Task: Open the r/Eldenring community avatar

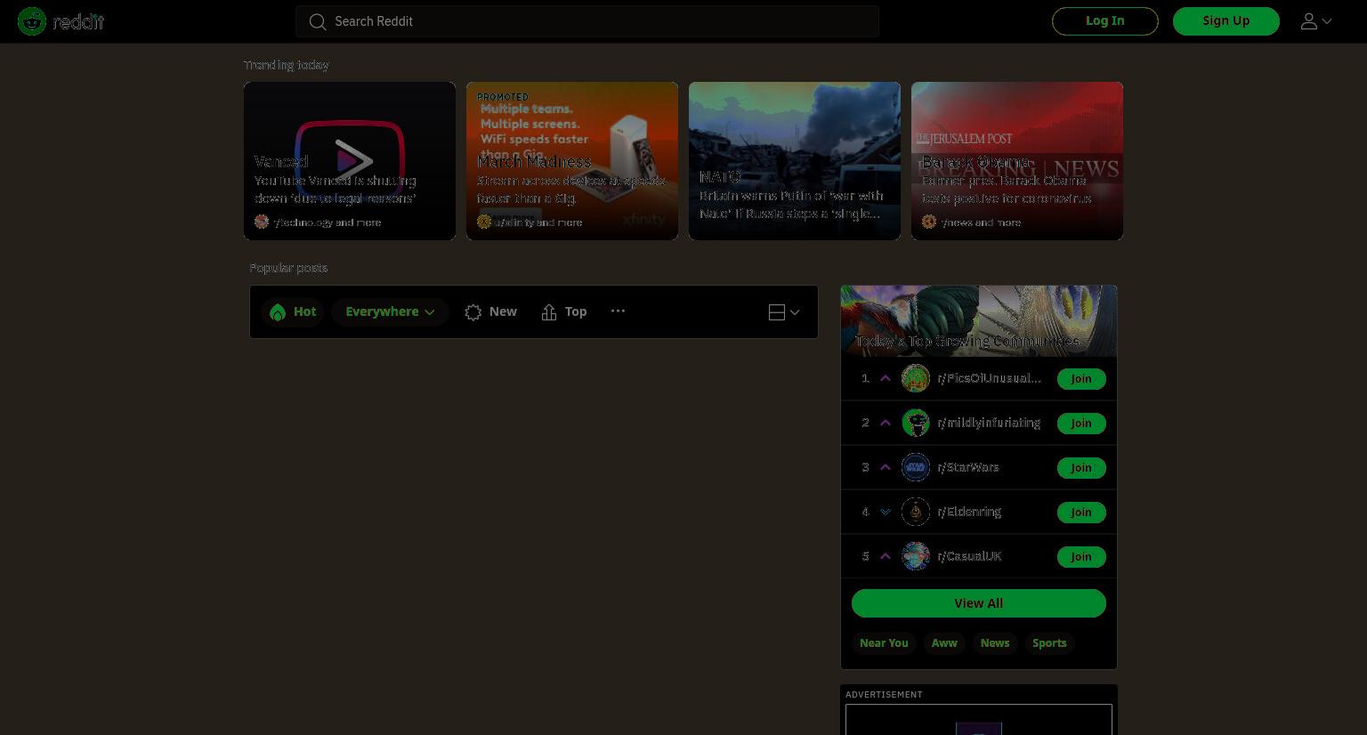Action: point(916,512)
